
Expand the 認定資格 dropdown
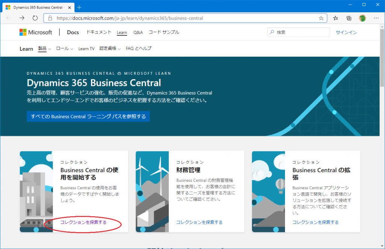pos(110,48)
